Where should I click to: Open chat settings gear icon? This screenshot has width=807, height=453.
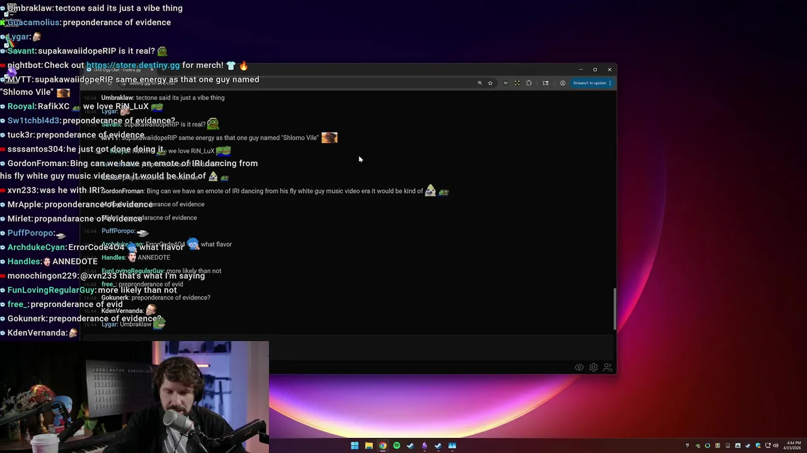(x=593, y=367)
